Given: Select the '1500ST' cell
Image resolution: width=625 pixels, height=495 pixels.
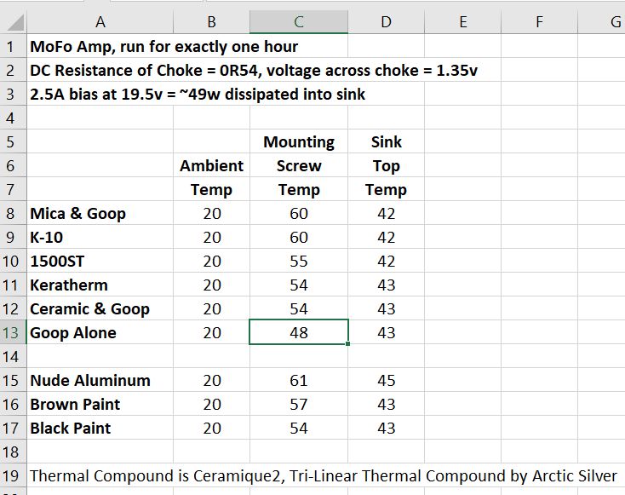Looking at the screenshot, I should [x=100, y=262].
